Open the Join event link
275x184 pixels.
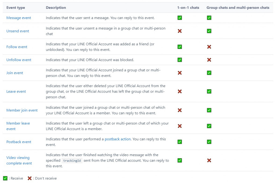click(15, 73)
